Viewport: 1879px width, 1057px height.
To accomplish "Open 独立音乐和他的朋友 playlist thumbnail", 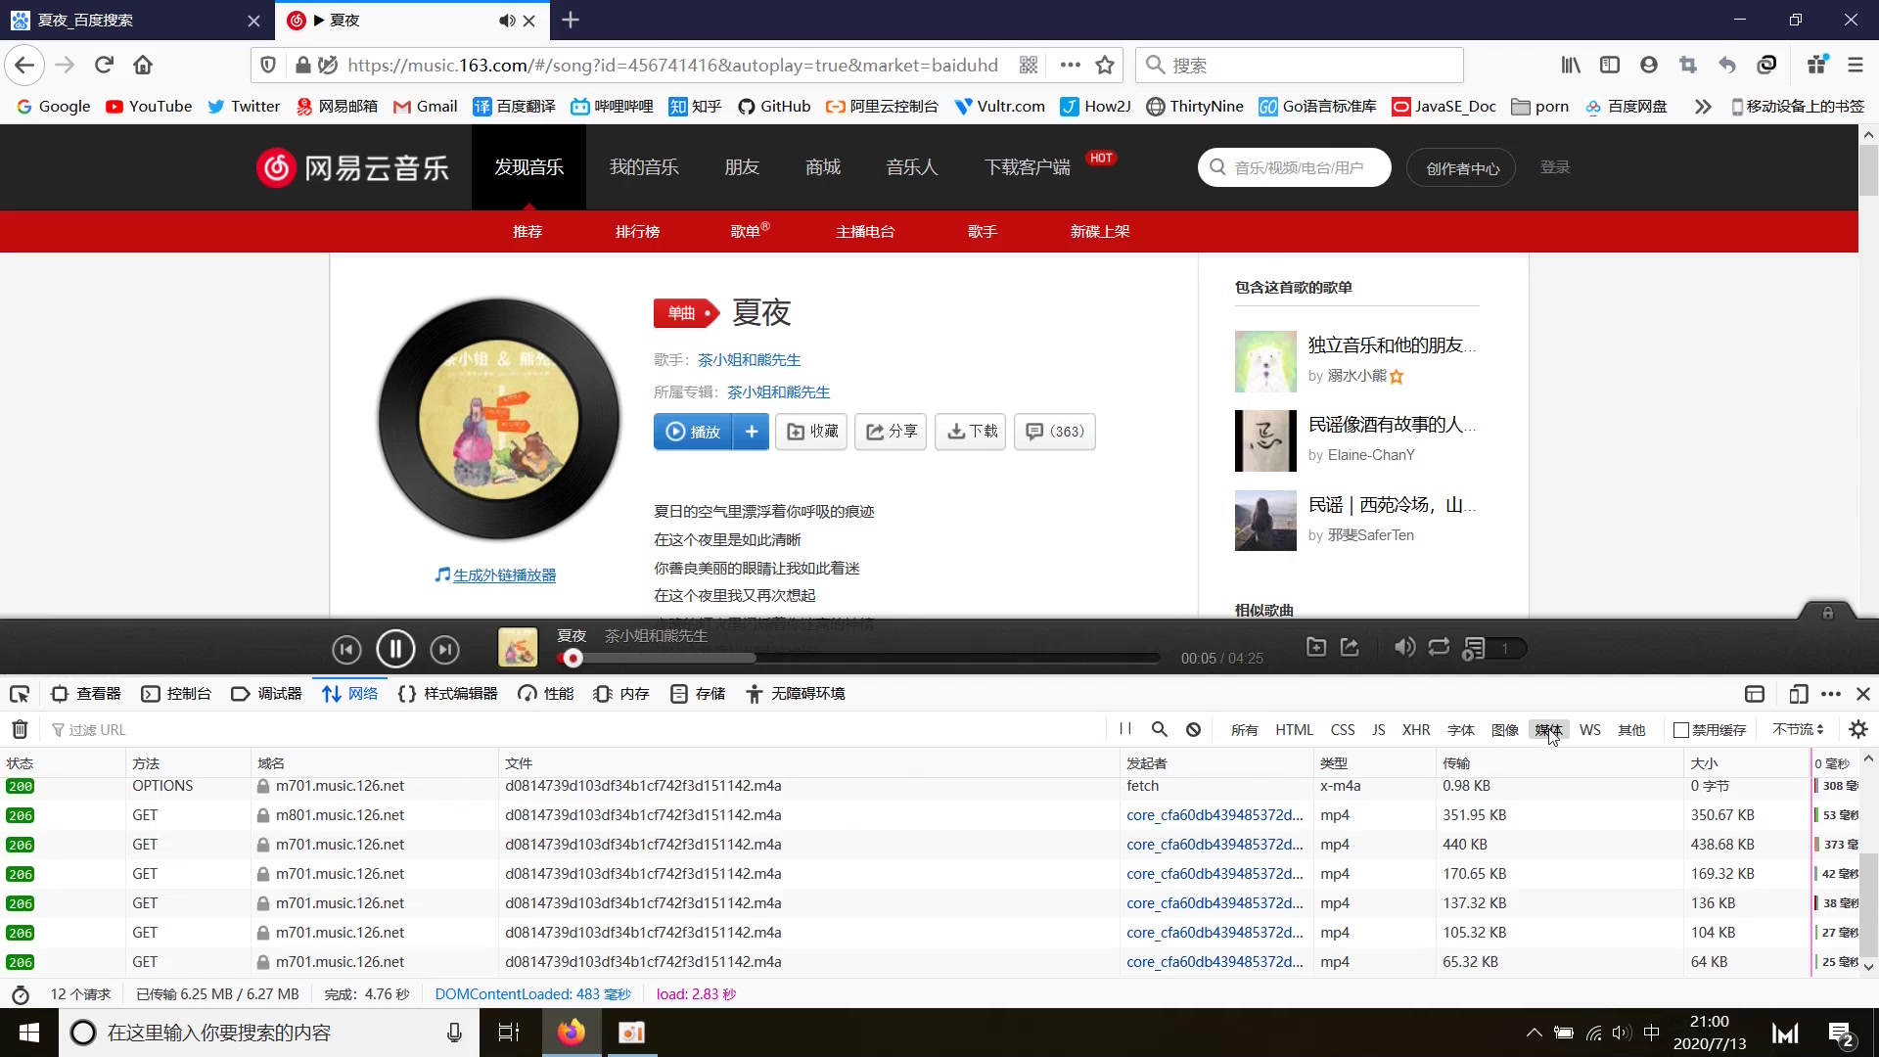I will (1265, 361).
